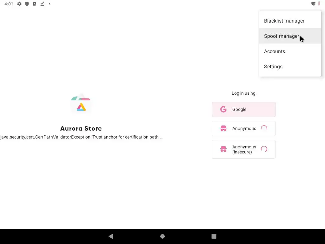Click the Wi-Fi signal status icon
This screenshot has width=325, height=244.
(313, 4)
